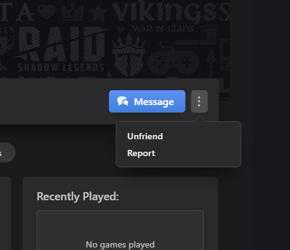This screenshot has width=290, height=250.
Task: Click the pointer caret atop the popup menu
Action: click(199, 119)
